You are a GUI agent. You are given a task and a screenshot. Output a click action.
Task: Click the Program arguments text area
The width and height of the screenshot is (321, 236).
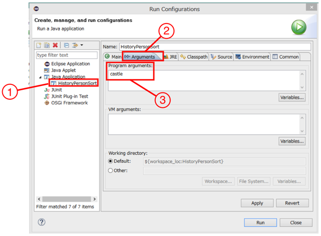(x=204, y=81)
